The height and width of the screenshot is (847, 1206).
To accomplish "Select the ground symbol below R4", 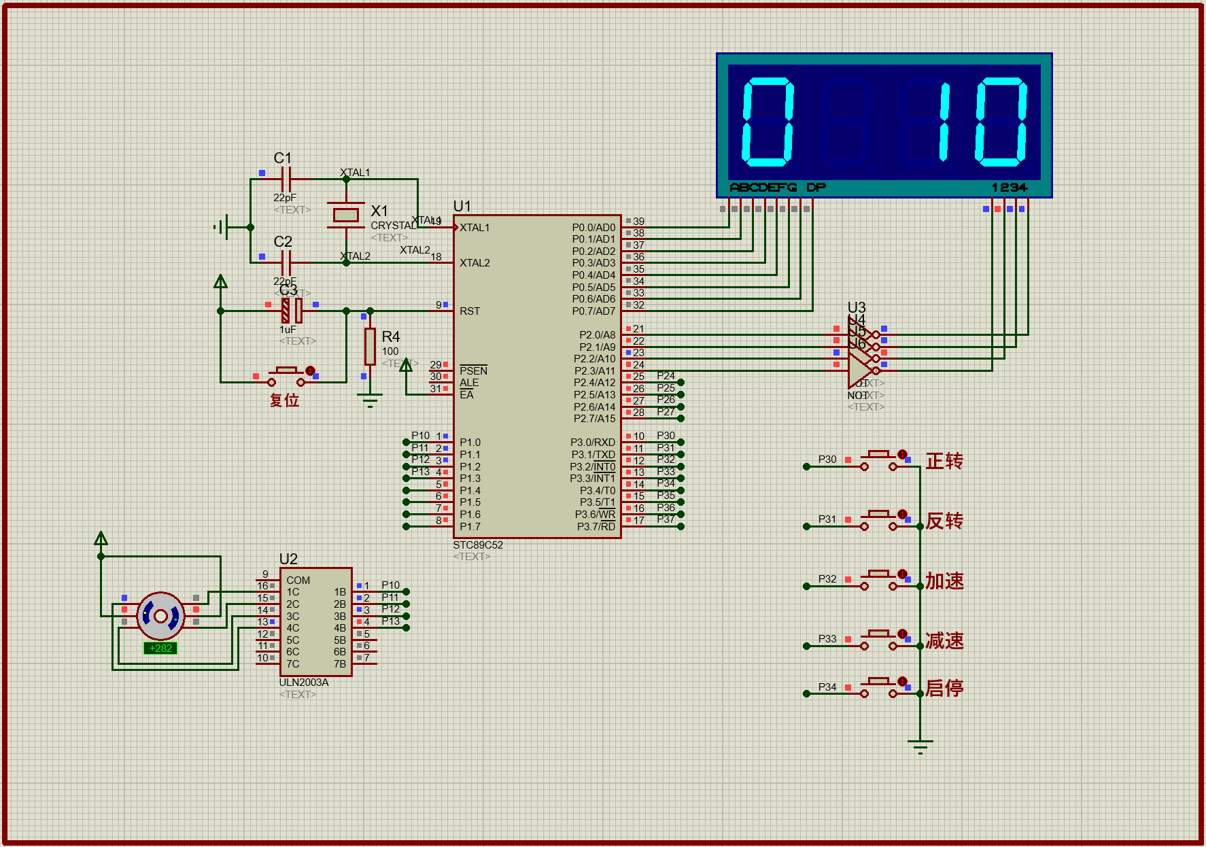I will [x=370, y=400].
